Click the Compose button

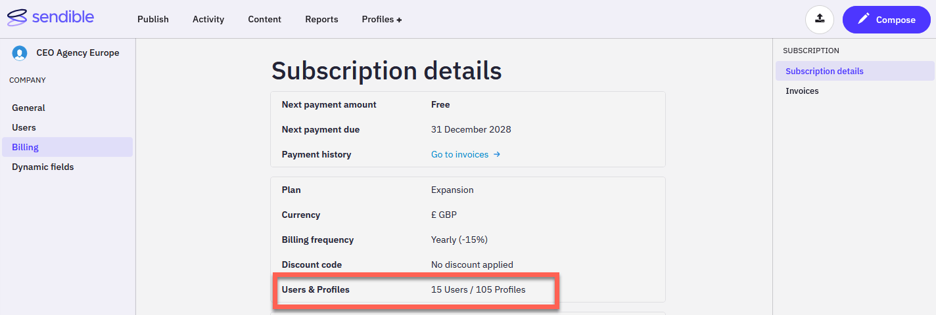(887, 20)
